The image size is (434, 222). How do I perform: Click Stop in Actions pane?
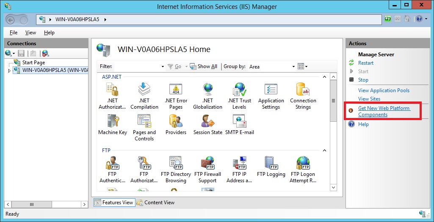[x=363, y=80]
